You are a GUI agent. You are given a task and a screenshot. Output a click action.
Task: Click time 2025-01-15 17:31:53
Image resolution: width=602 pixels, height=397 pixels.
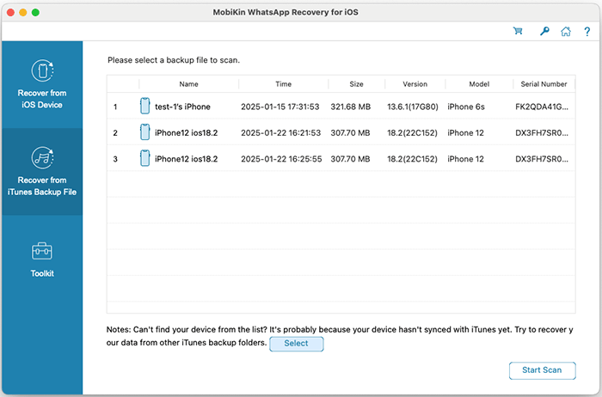280,107
